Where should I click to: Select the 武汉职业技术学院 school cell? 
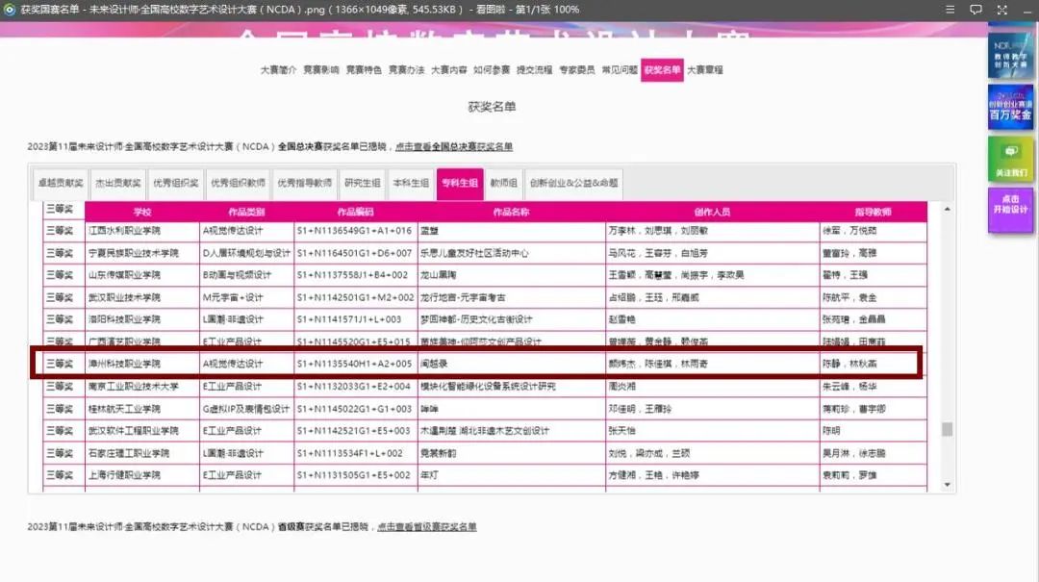click(142, 297)
